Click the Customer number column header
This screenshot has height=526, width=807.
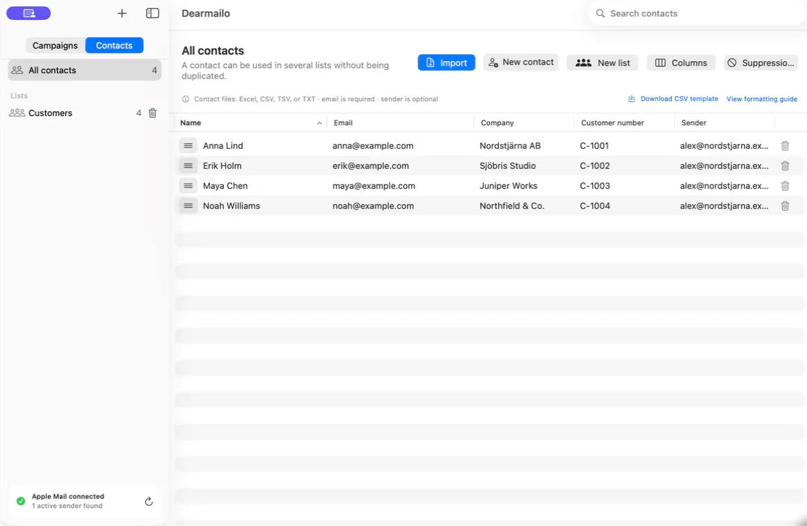click(x=612, y=123)
